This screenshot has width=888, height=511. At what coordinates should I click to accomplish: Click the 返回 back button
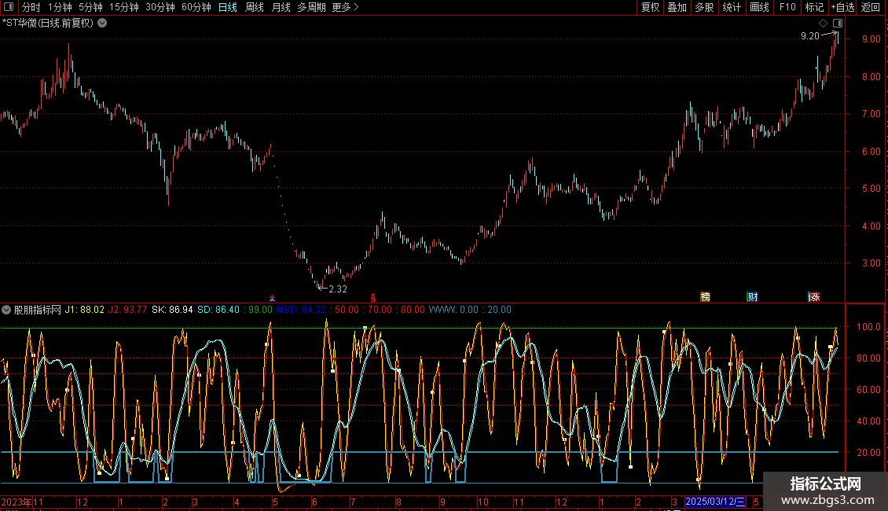point(871,7)
